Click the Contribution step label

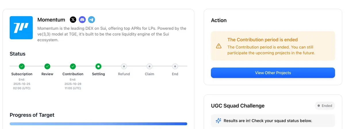tap(73, 74)
